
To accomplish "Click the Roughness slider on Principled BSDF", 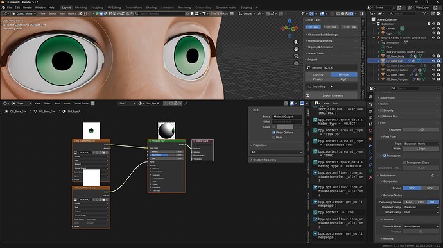I will coord(166,155).
